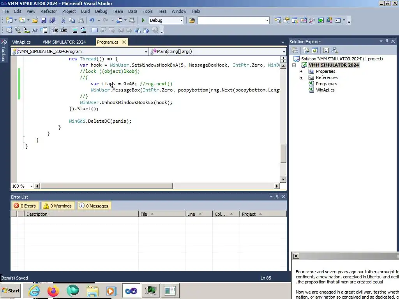
Task: Toggle 0 Messages filter
Action: coord(94,206)
